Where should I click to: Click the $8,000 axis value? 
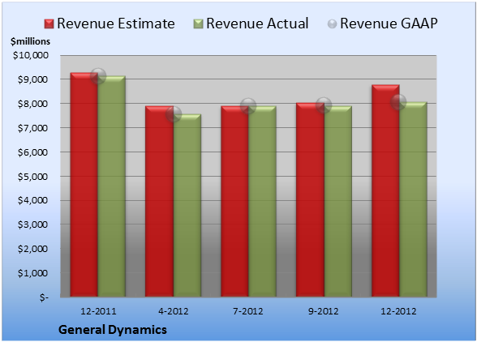tap(32, 104)
